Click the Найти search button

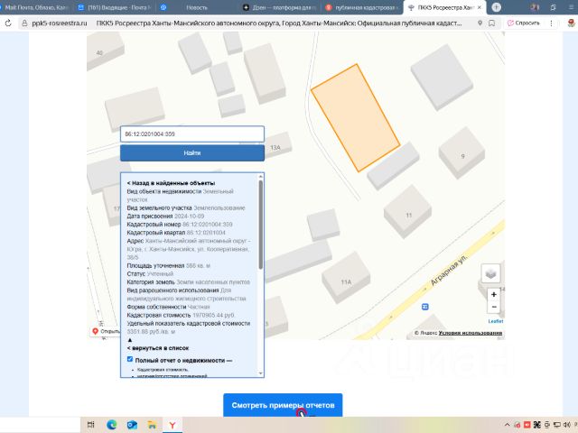[192, 152]
